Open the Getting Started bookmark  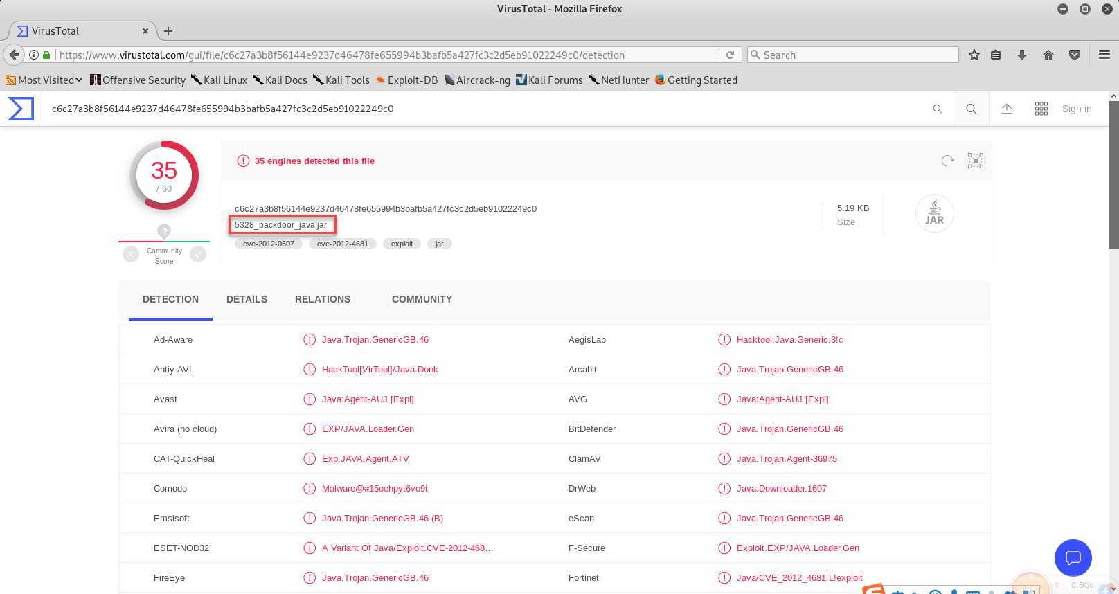click(x=696, y=80)
